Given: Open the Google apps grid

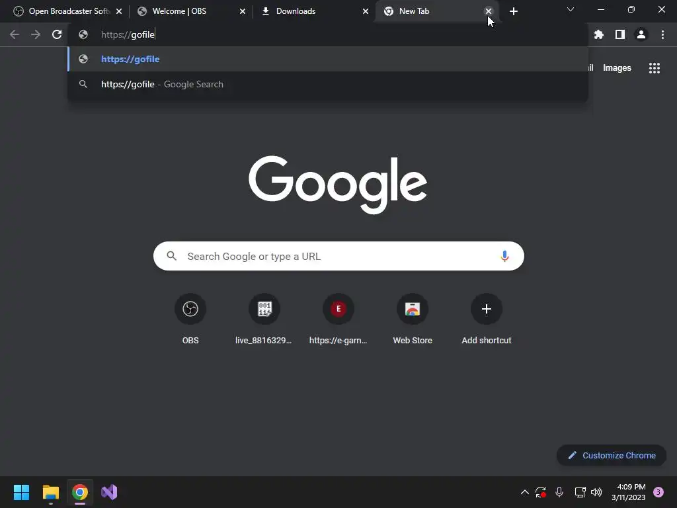Looking at the screenshot, I should pos(655,68).
